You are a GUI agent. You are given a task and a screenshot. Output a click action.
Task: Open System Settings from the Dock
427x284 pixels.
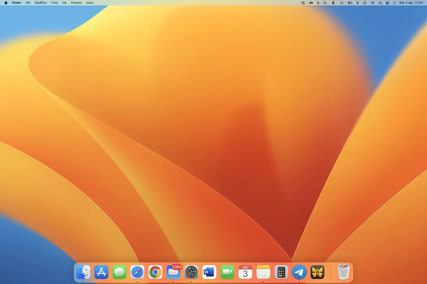(x=191, y=272)
